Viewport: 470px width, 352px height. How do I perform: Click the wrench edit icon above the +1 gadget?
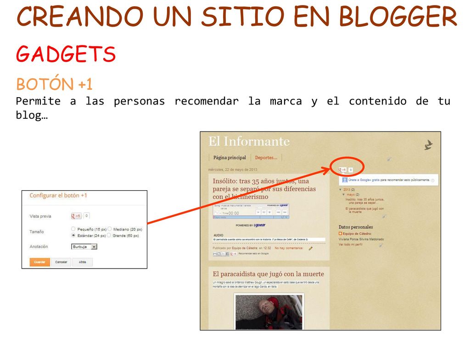coord(389,159)
